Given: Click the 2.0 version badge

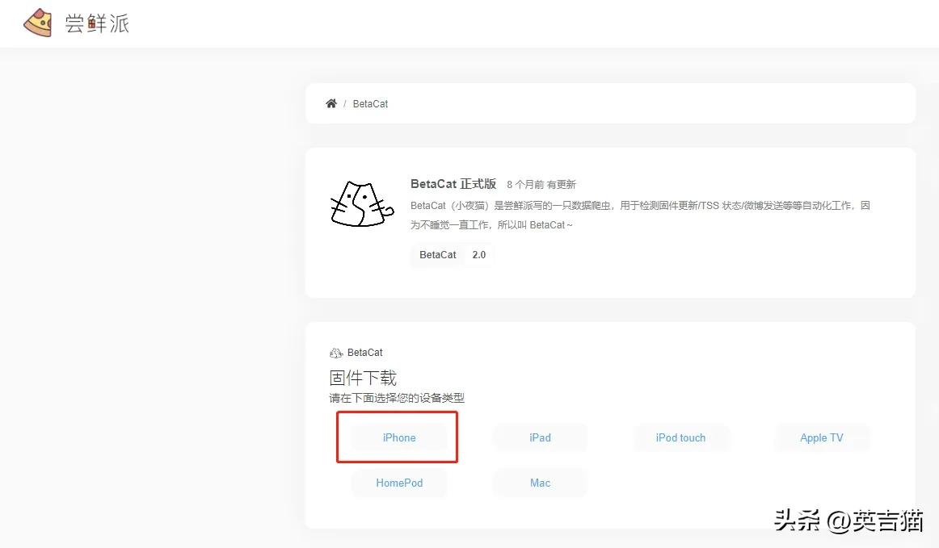Looking at the screenshot, I should (478, 254).
